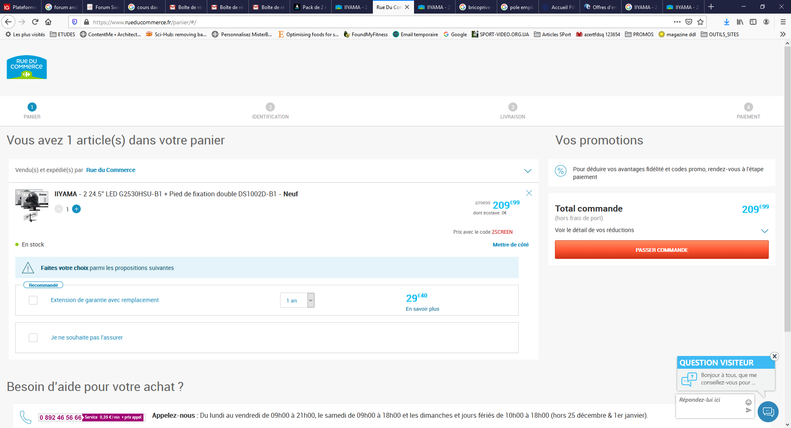Open a new browser tab
Image resolution: width=791 pixels, height=428 pixels.
click(711, 7)
